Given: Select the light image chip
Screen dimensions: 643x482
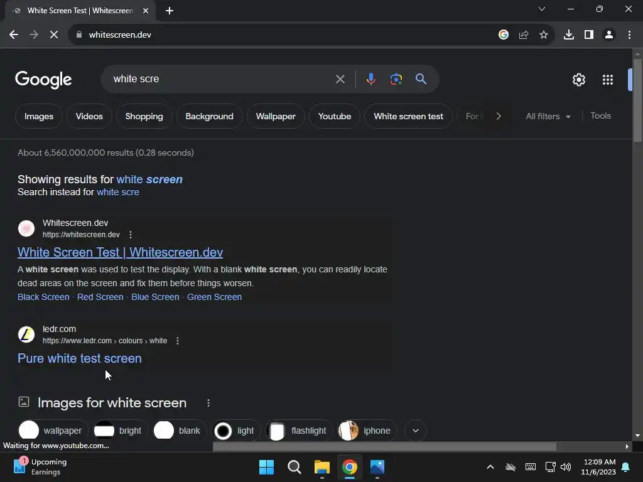Looking at the screenshot, I should pyautogui.click(x=236, y=431).
